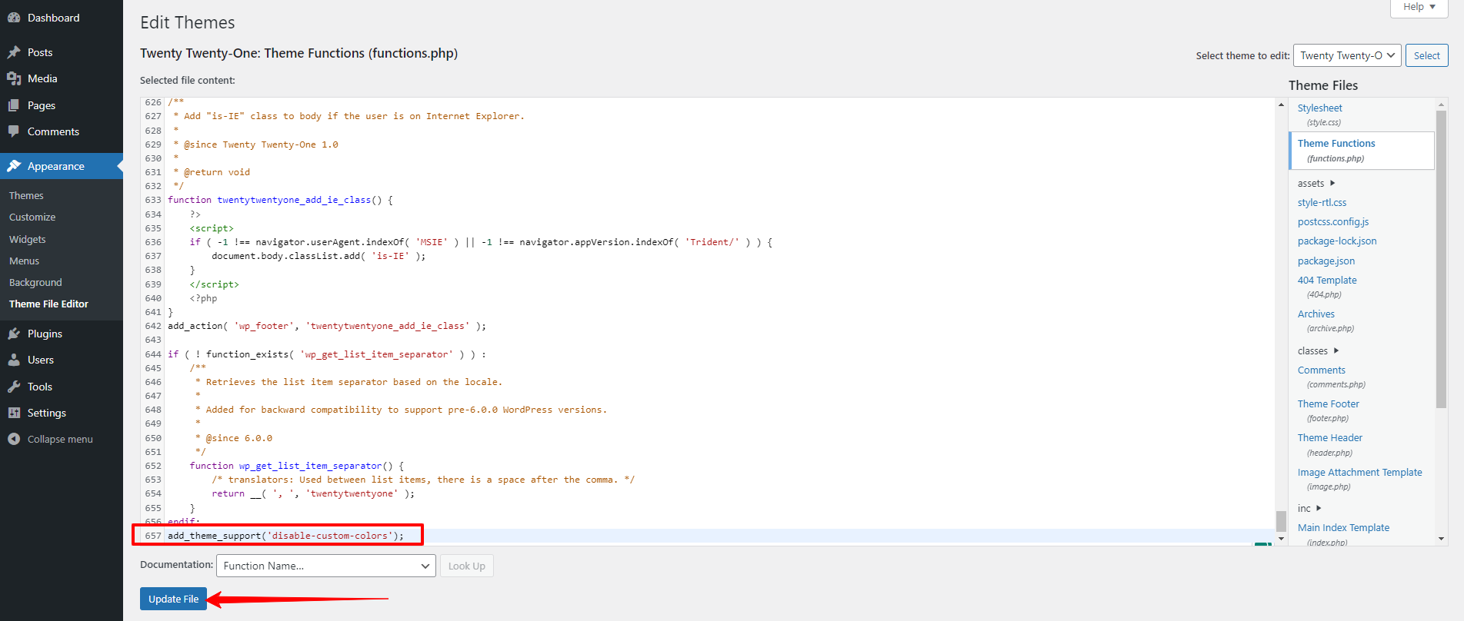
Task: Click the Tools wrench icon
Action: (x=14, y=387)
